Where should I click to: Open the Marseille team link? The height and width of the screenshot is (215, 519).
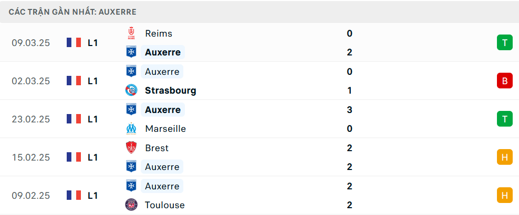click(165, 129)
